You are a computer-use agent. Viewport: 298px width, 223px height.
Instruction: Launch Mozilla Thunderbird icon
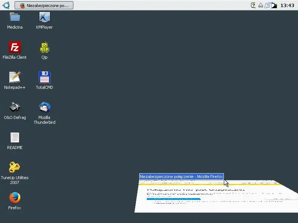(x=44, y=107)
